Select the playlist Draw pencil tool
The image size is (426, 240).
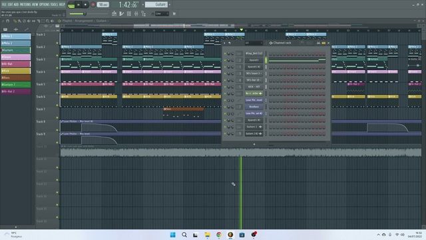click(15, 21)
